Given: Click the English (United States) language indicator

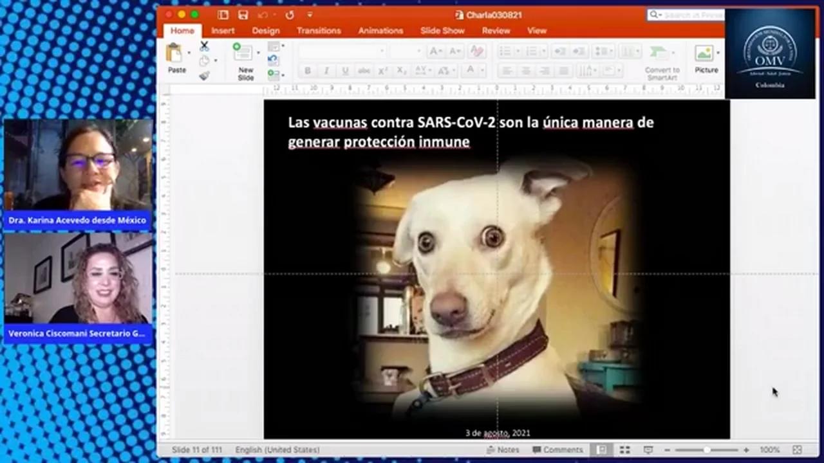Looking at the screenshot, I should click(277, 450).
